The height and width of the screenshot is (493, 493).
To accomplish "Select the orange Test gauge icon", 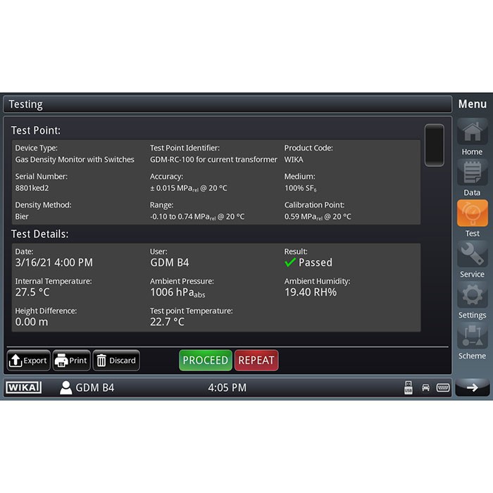I will [473, 213].
